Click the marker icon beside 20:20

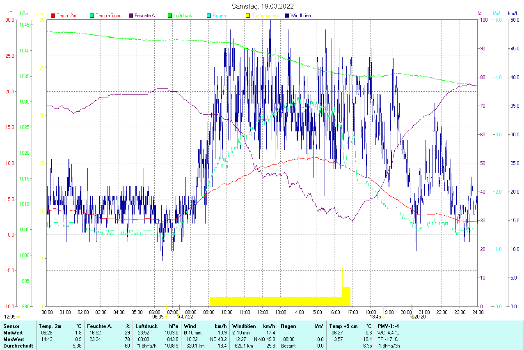(x=412, y=316)
